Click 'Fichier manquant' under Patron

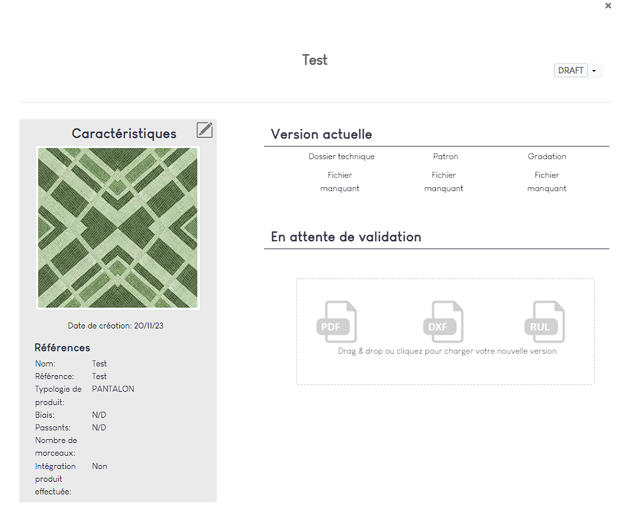point(443,182)
